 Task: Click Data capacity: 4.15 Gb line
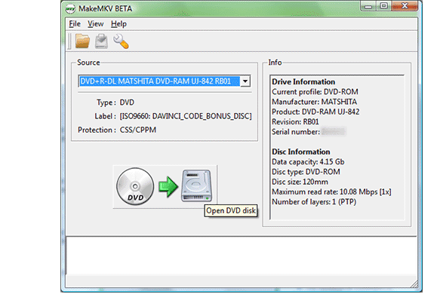pyautogui.click(x=308, y=162)
